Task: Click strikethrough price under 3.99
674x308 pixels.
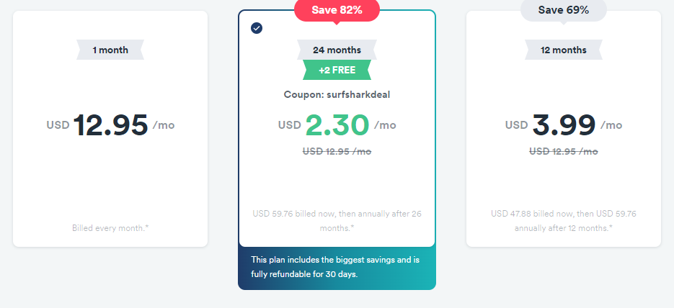Action: click(x=564, y=151)
